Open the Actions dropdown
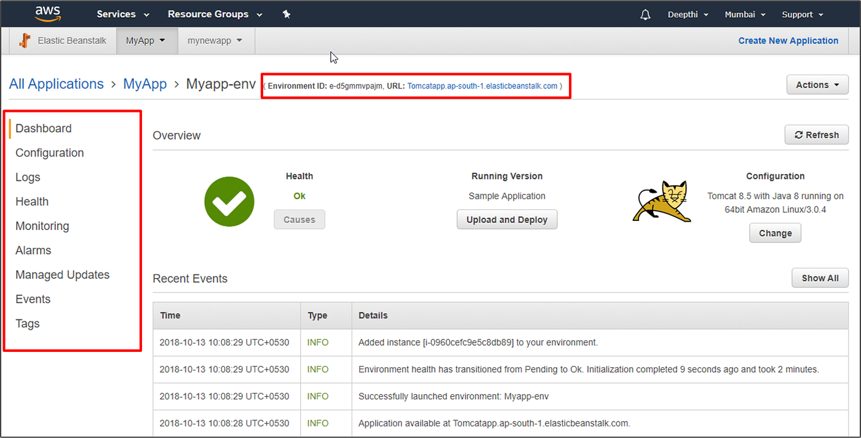The width and height of the screenshot is (861, 438). (x=817, y=84)
